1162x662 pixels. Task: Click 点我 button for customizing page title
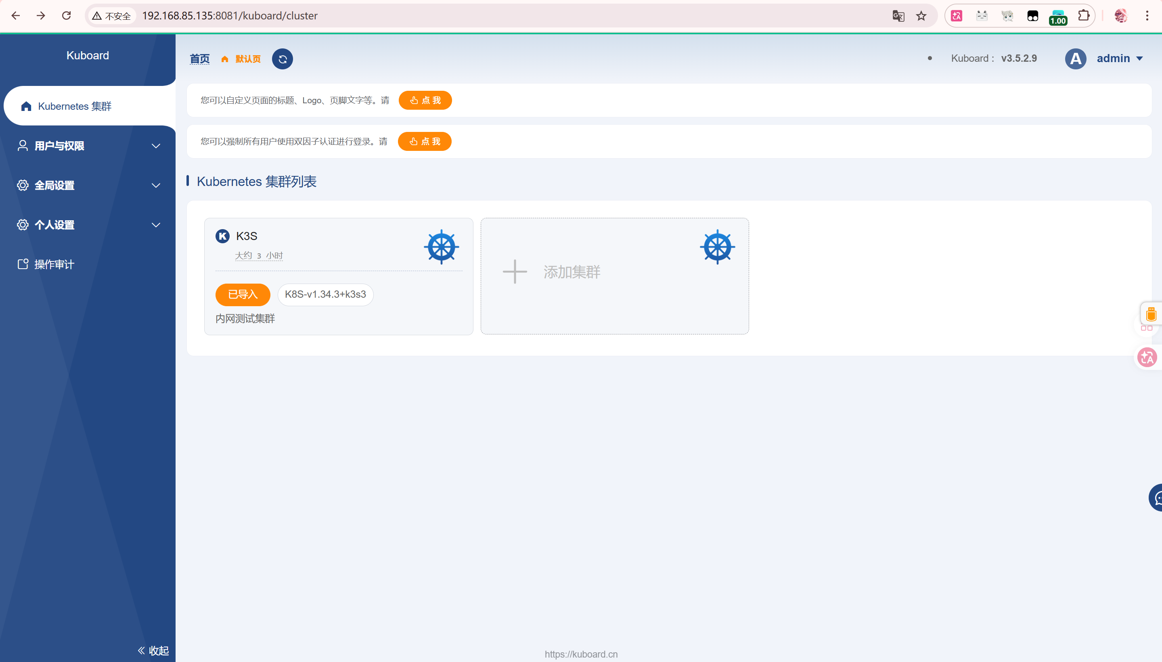tap(425, 100)
